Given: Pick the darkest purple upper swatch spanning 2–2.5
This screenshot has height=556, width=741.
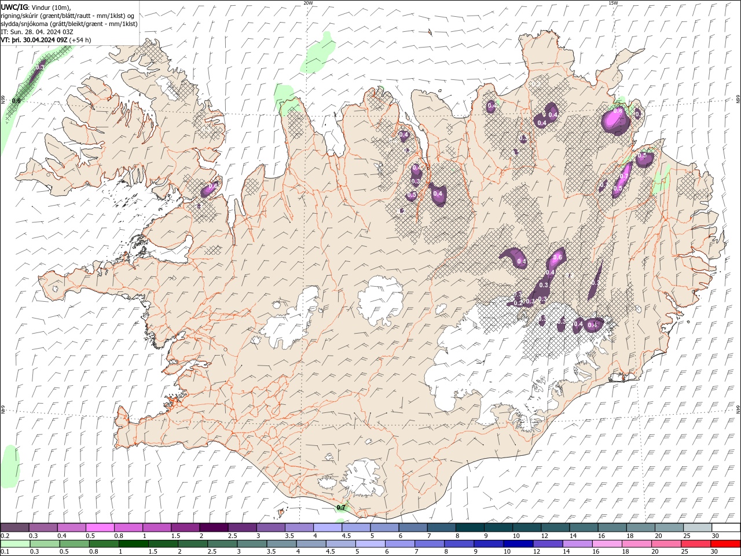Looking at the screenshot, I should point(214,528).
